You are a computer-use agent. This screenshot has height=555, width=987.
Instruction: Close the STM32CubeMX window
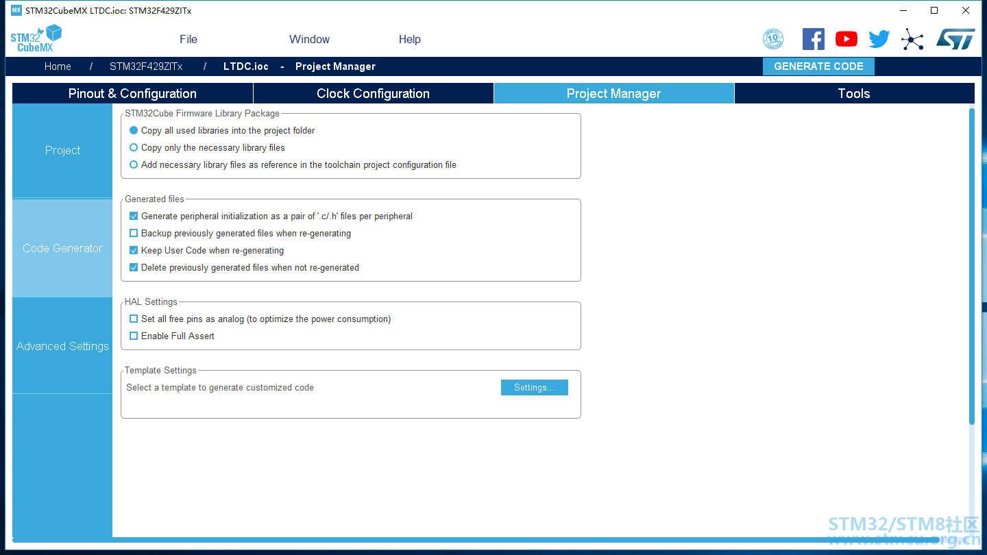(x=966, y=10)
